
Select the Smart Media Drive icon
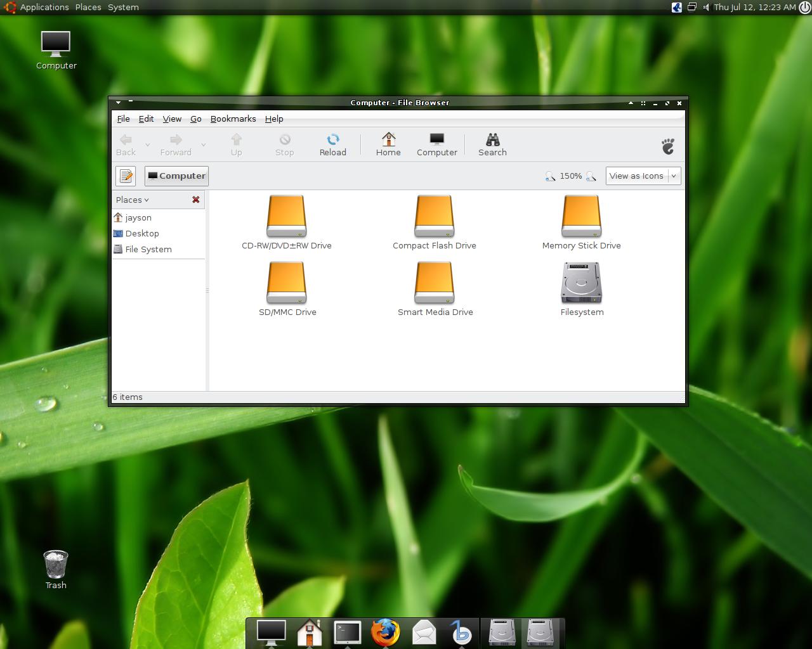point(435,283)
